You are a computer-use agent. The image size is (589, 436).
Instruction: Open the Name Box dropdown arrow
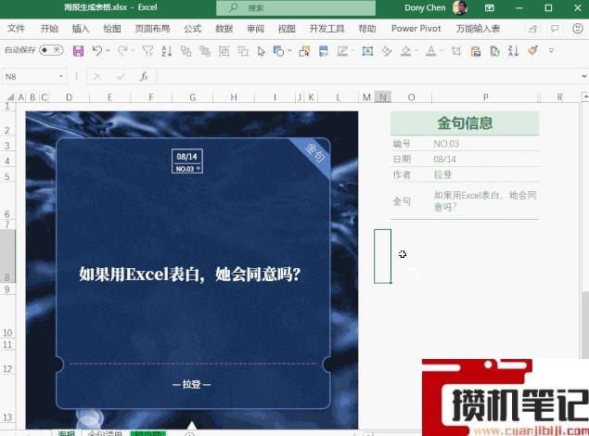pos(61,77)
